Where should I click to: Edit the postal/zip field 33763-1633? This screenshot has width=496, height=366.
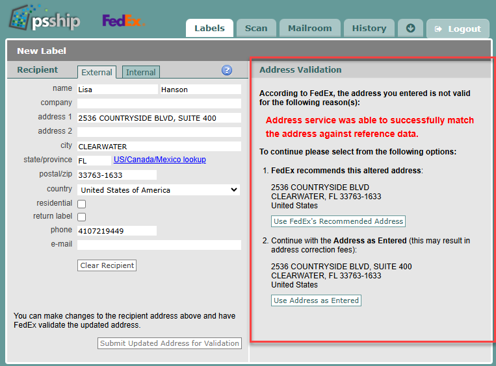(x=117, y=175)
